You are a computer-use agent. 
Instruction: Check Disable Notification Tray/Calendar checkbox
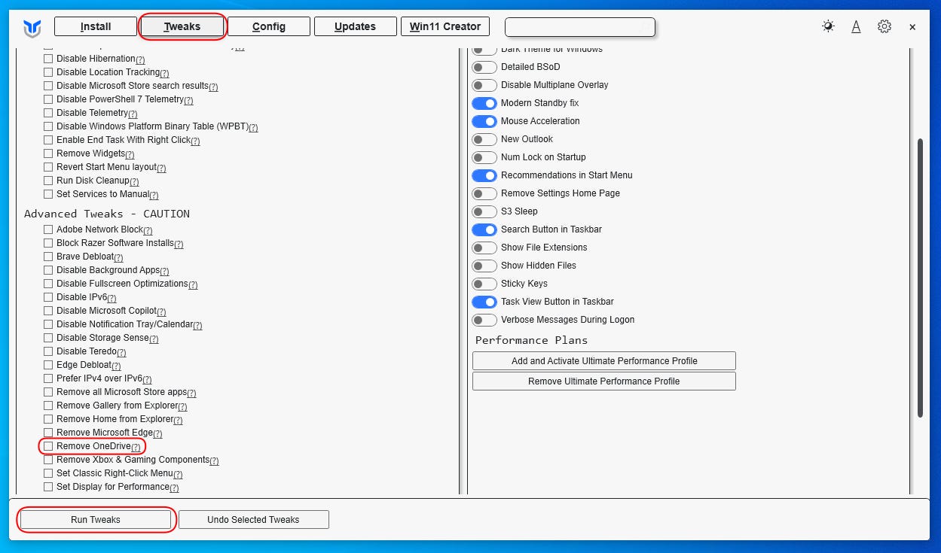(x=48, y=324)
